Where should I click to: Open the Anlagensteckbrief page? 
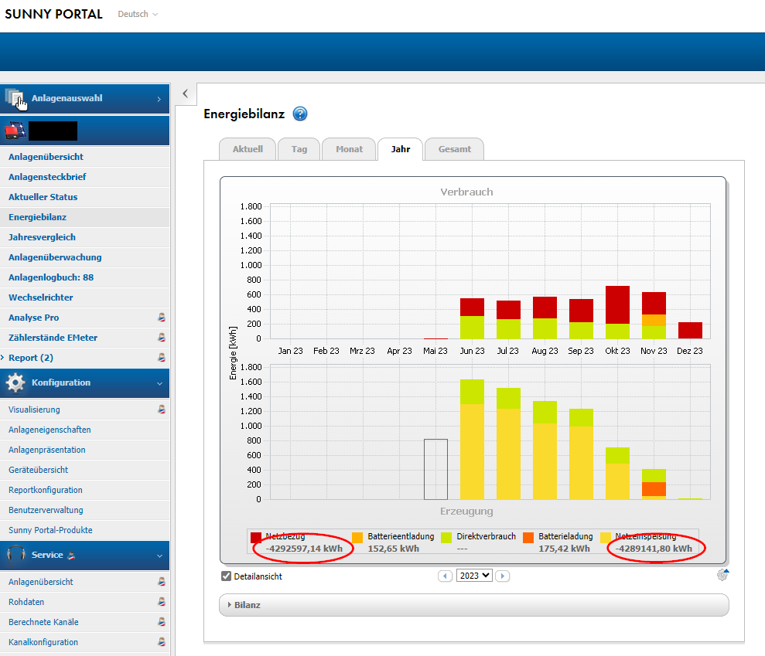pyautogui.click(x=47, y=177)
